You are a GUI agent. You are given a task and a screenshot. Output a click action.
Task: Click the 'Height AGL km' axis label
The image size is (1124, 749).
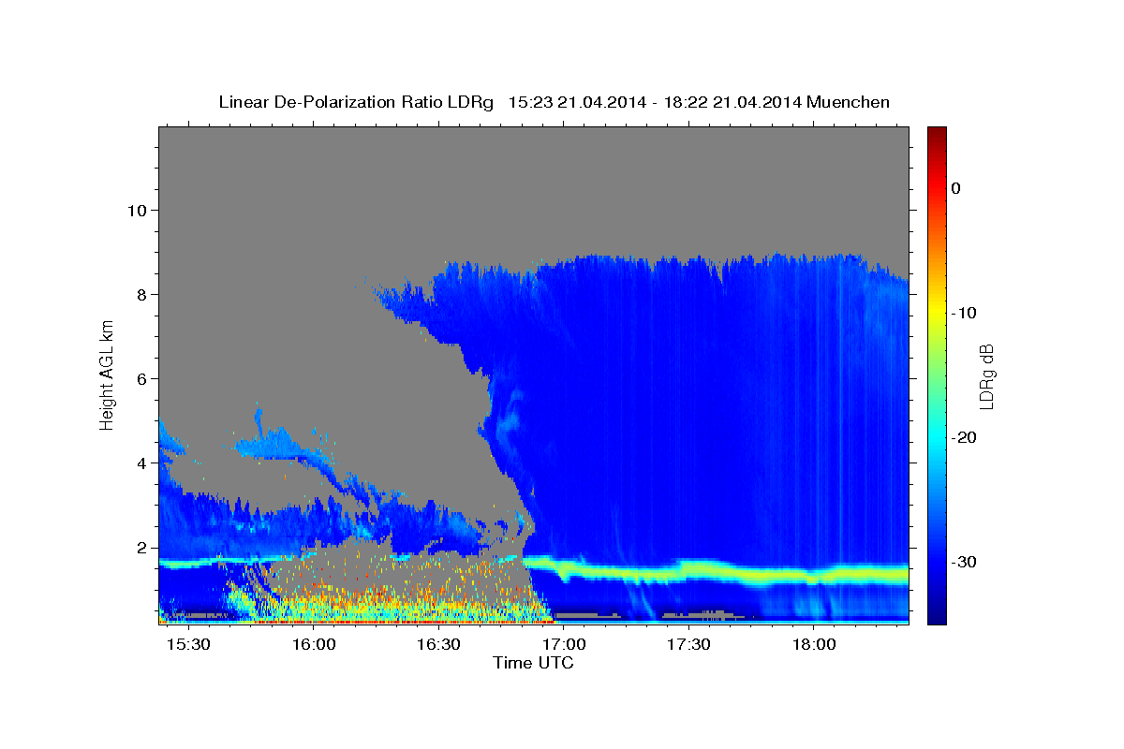pos(108,374)
